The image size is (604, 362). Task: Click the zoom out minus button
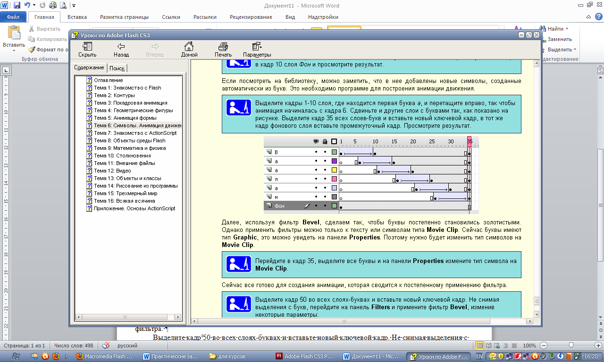click(544, 346)
